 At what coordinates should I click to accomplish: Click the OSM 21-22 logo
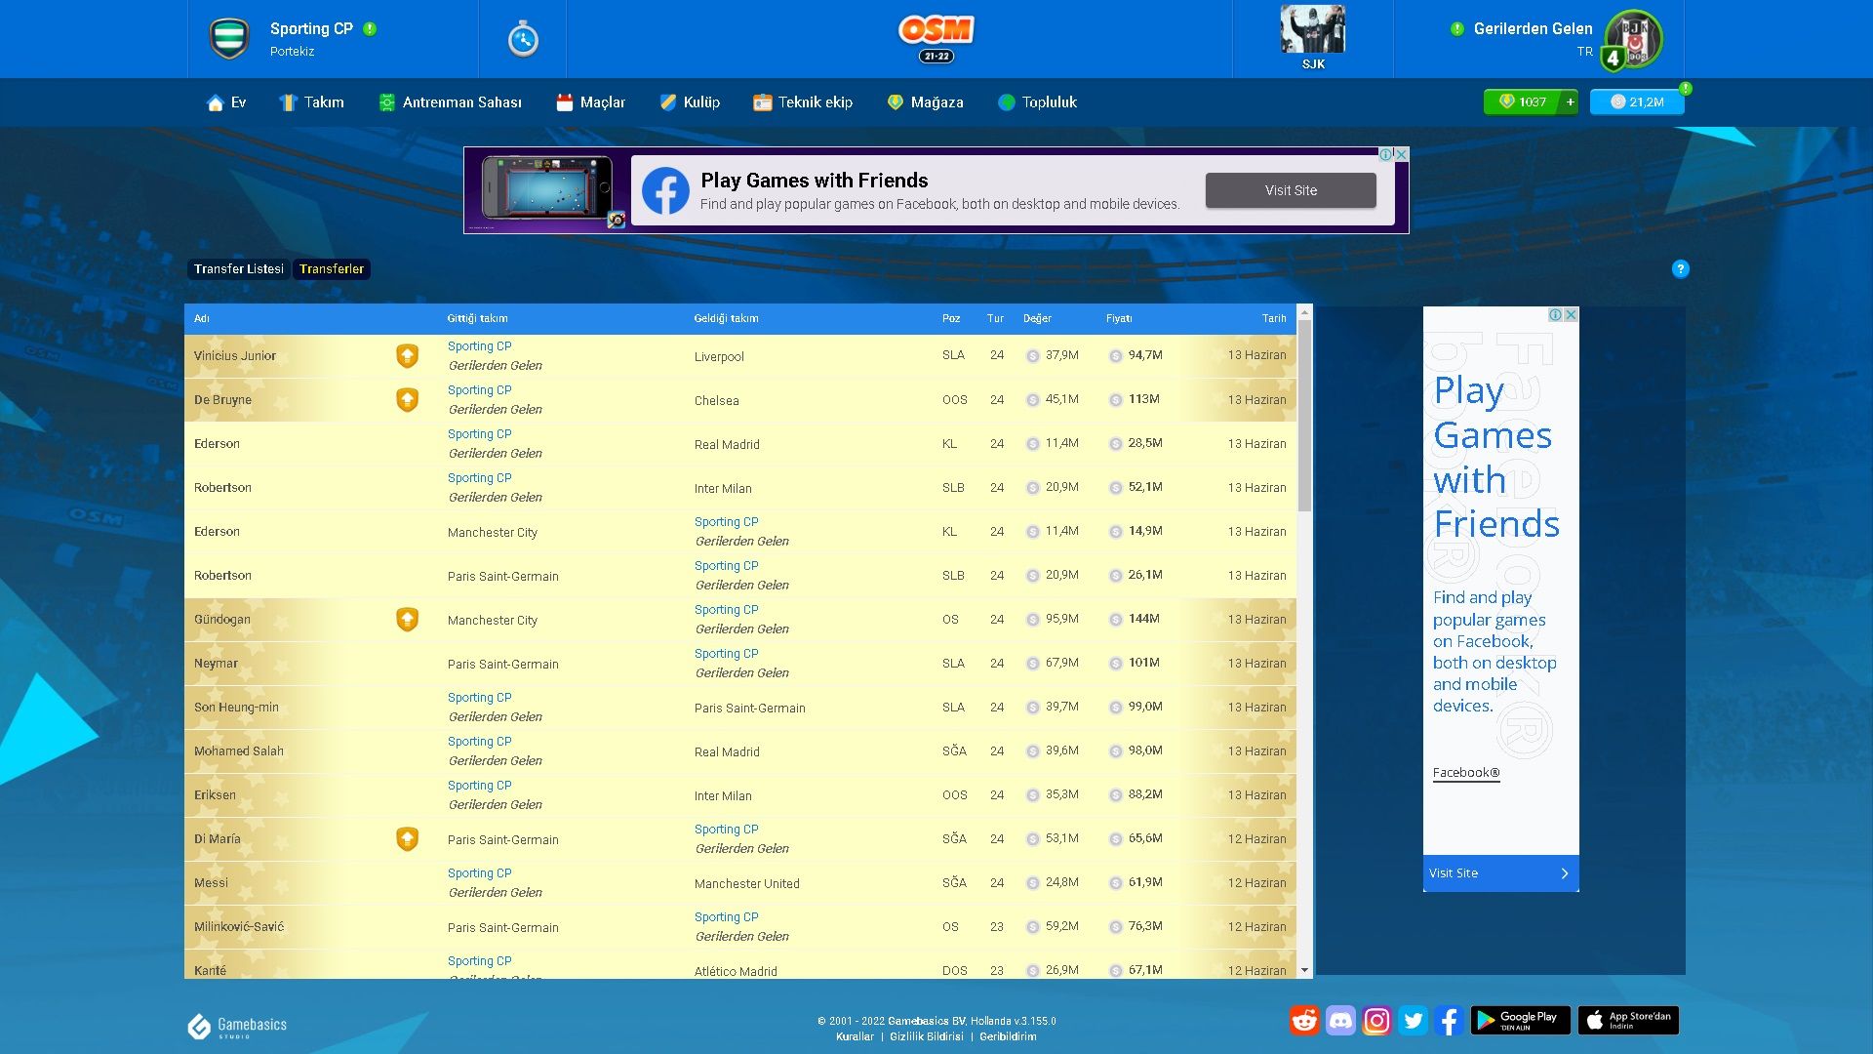click(x=936, y=38)
